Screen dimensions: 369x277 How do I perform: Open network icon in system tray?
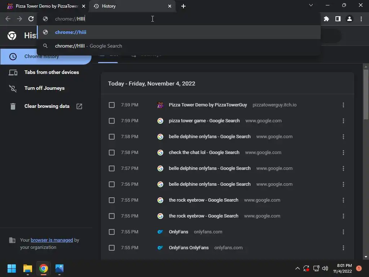[x=316, y=268]
